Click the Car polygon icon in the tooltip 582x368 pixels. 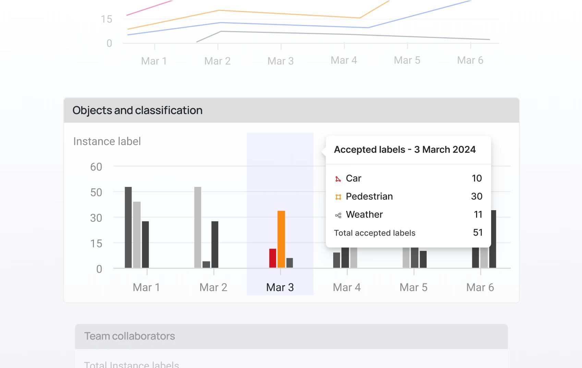[x=338, y=178]
